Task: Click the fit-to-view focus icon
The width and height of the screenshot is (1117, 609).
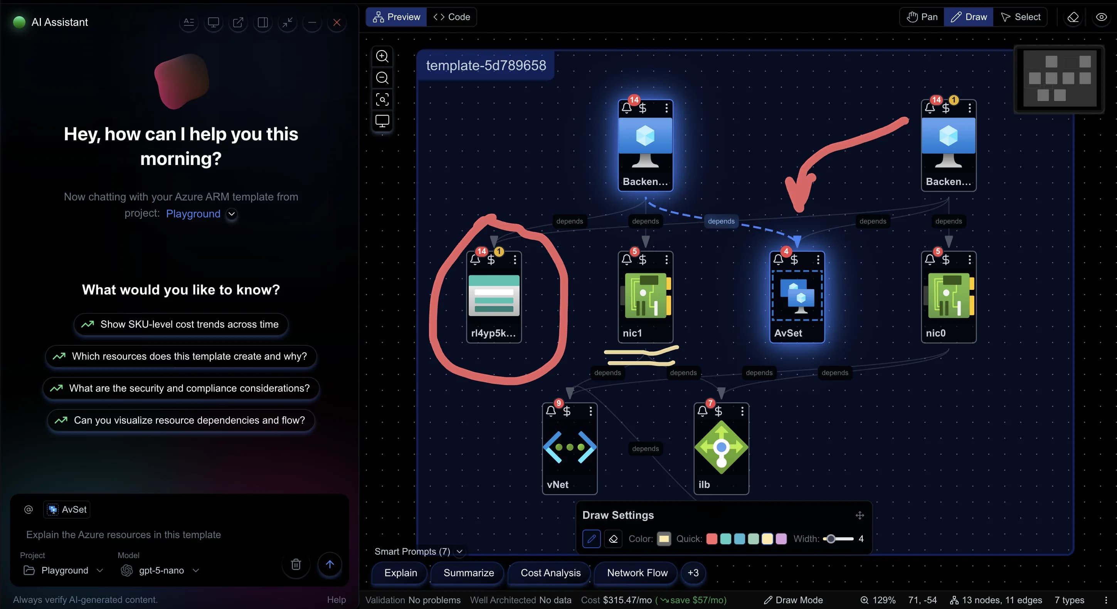Action: point(382,99)
